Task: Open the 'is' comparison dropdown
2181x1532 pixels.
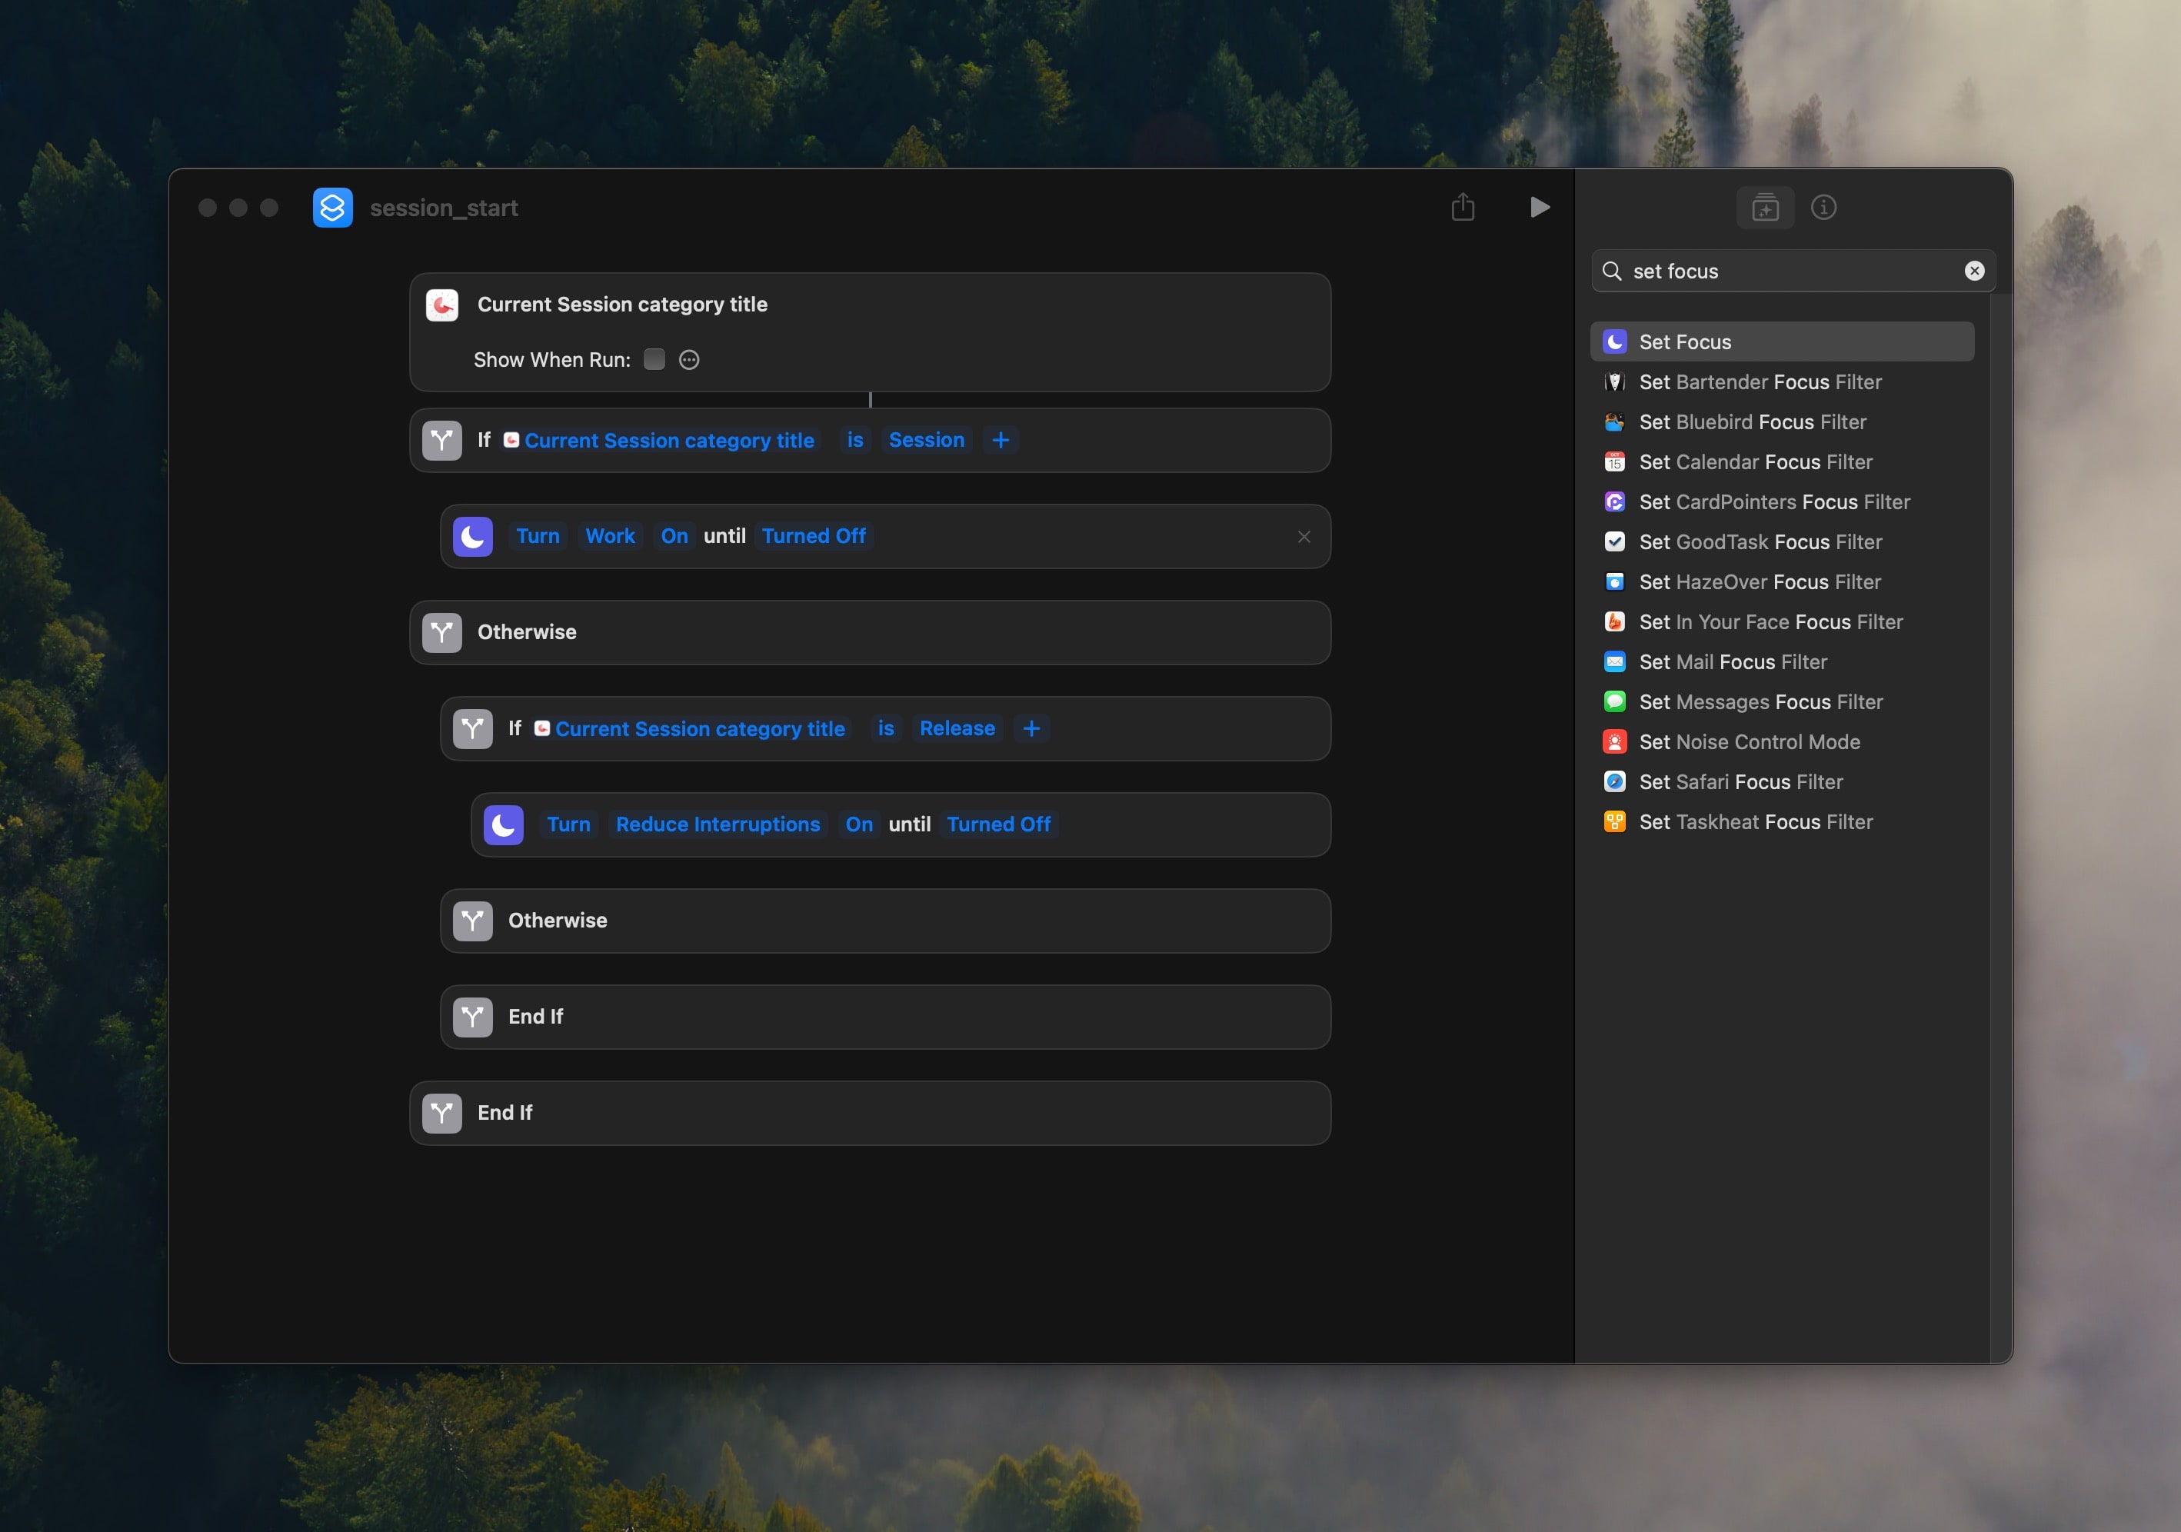Action: click(854, 440)
